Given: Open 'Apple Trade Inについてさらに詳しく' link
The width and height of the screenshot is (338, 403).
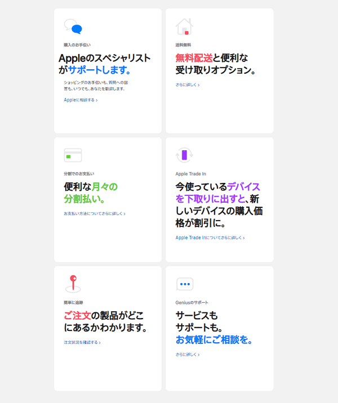Looking at the screenshot, I should pos(210,238).
